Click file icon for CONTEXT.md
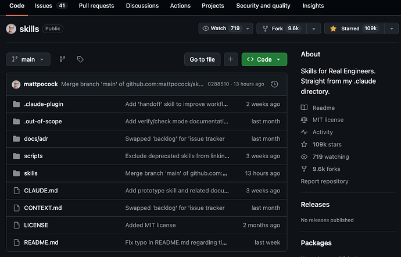401x257 pixels. [x=17, y=208]
